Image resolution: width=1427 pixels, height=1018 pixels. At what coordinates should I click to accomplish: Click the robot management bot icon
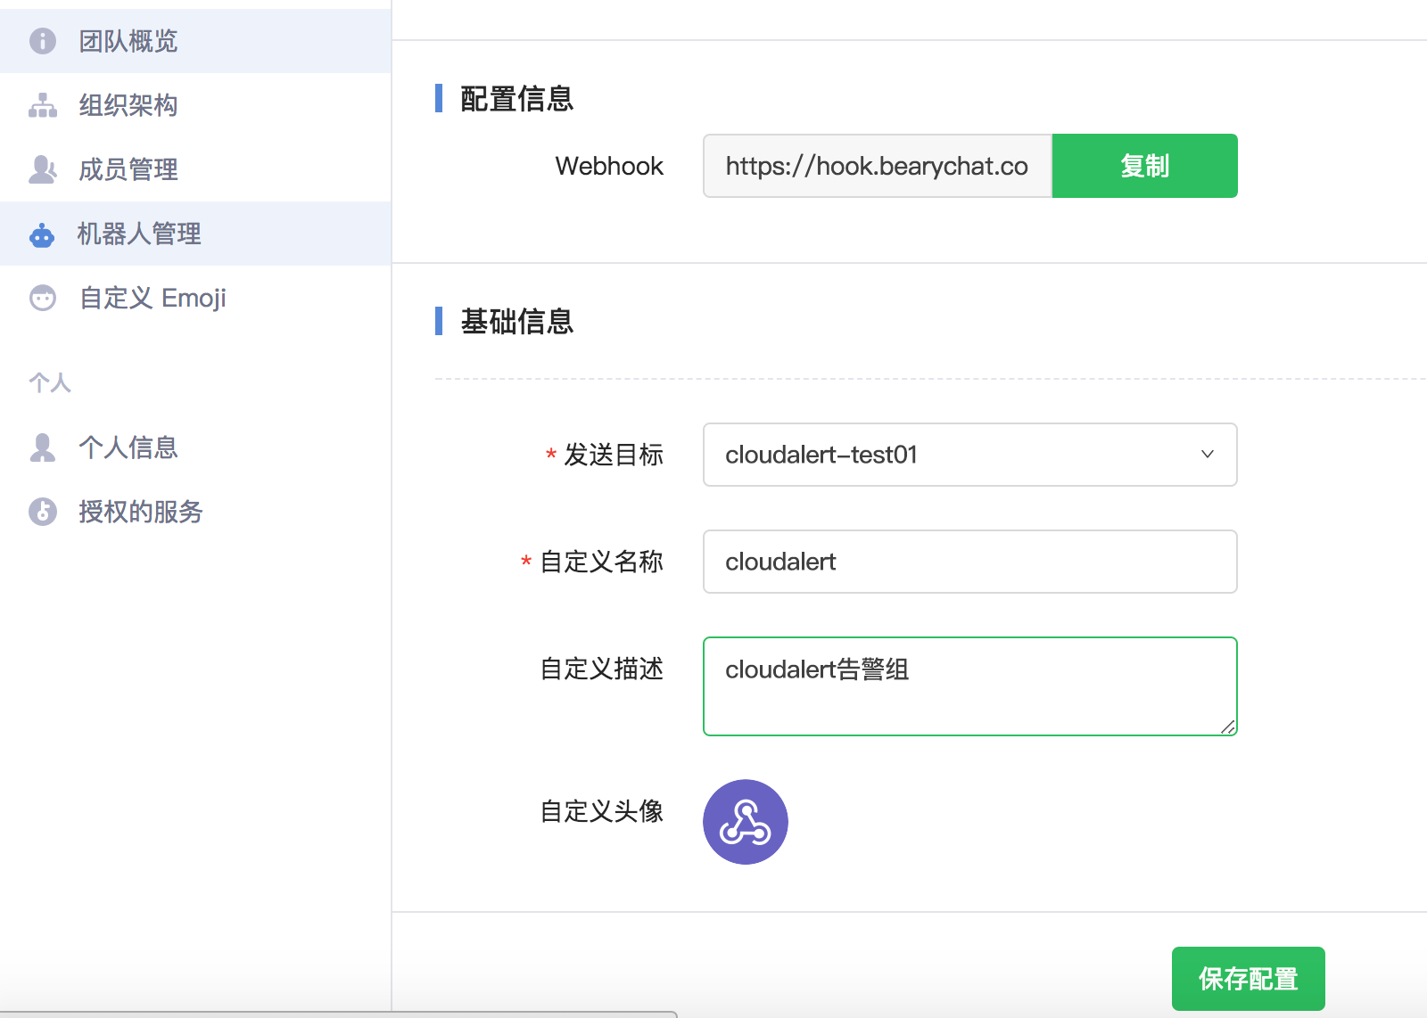tap(42, 234)
